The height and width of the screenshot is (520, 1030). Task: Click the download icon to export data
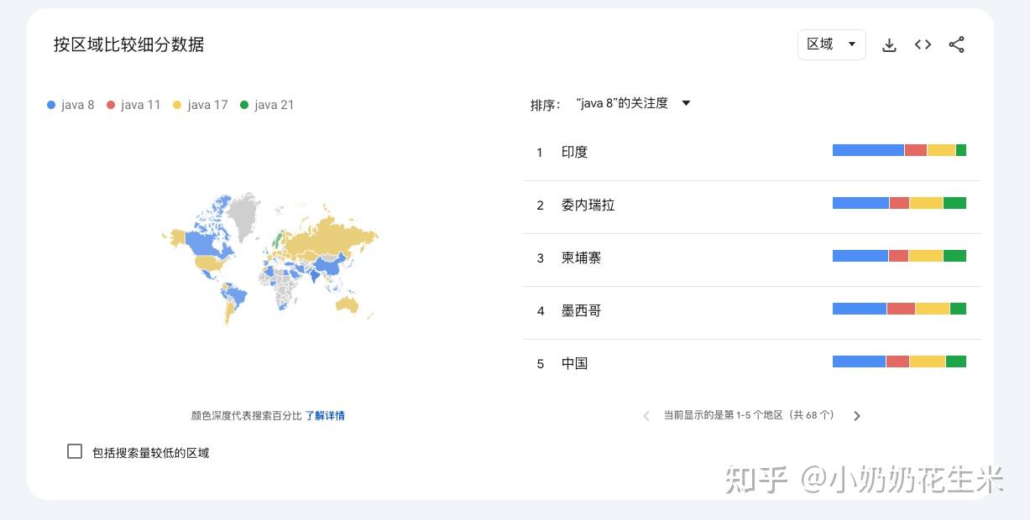click(x=889, y=44)
